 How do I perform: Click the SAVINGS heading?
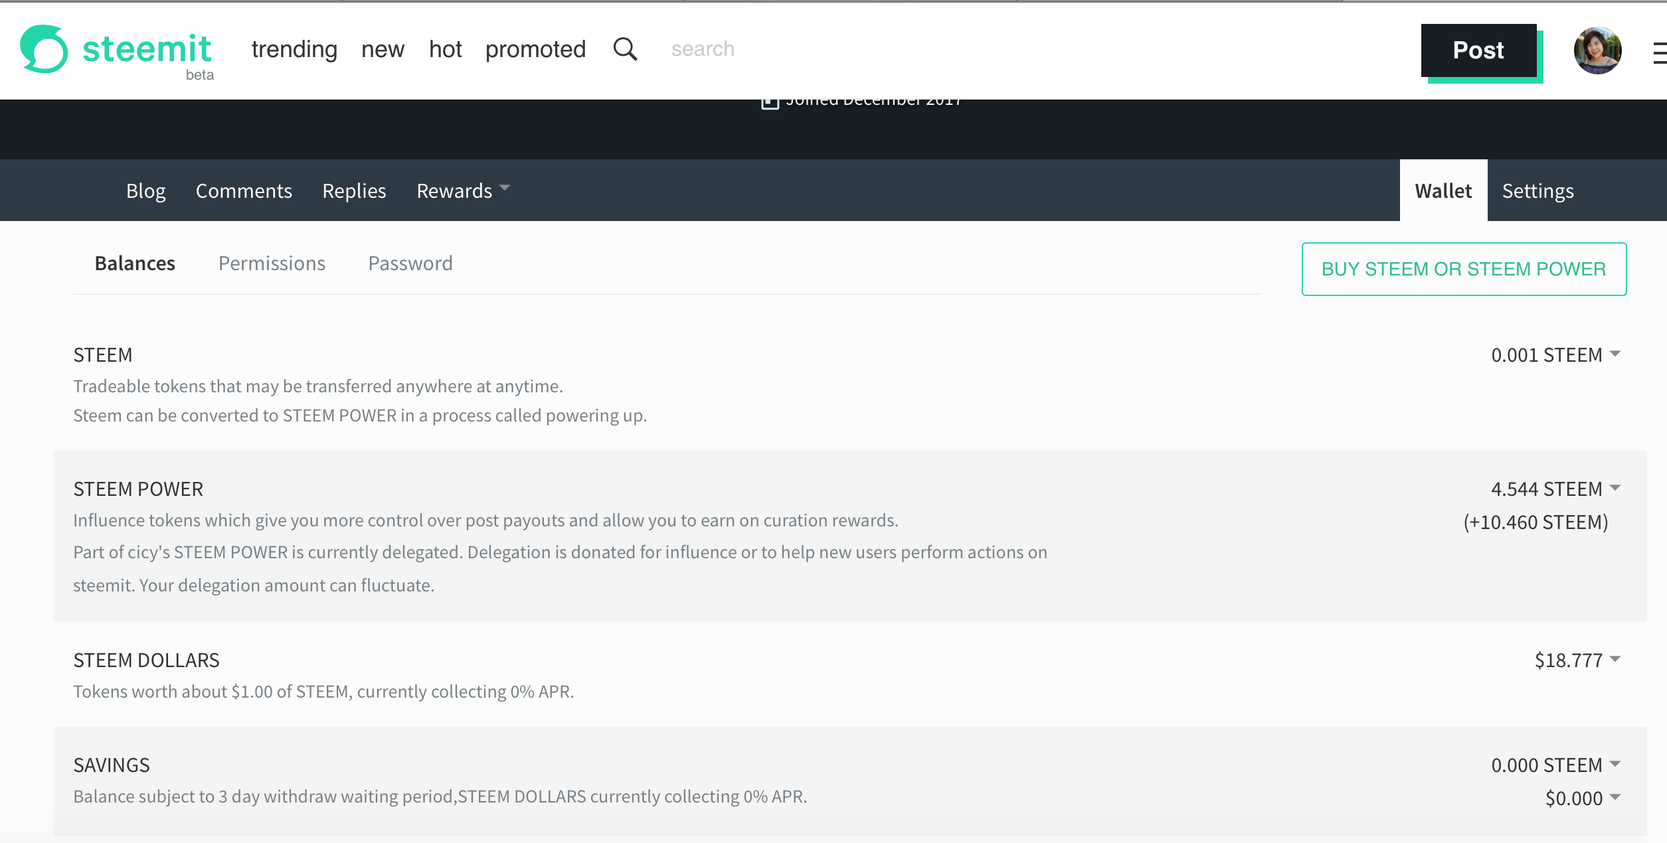pyautogui.click(x=112, y=765)
